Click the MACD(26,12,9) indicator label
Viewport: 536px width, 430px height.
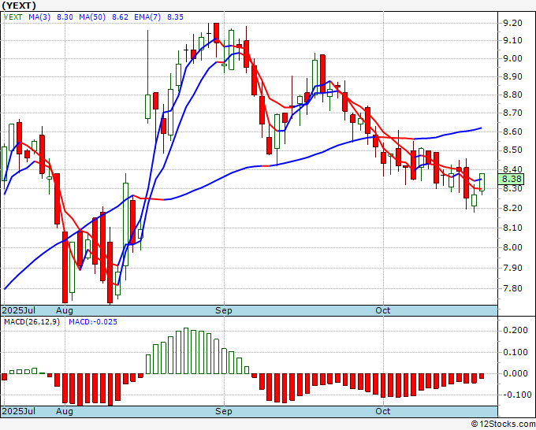coord(32,322)
